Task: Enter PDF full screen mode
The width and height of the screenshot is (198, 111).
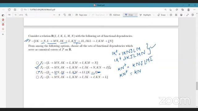Action: [187, 15]
